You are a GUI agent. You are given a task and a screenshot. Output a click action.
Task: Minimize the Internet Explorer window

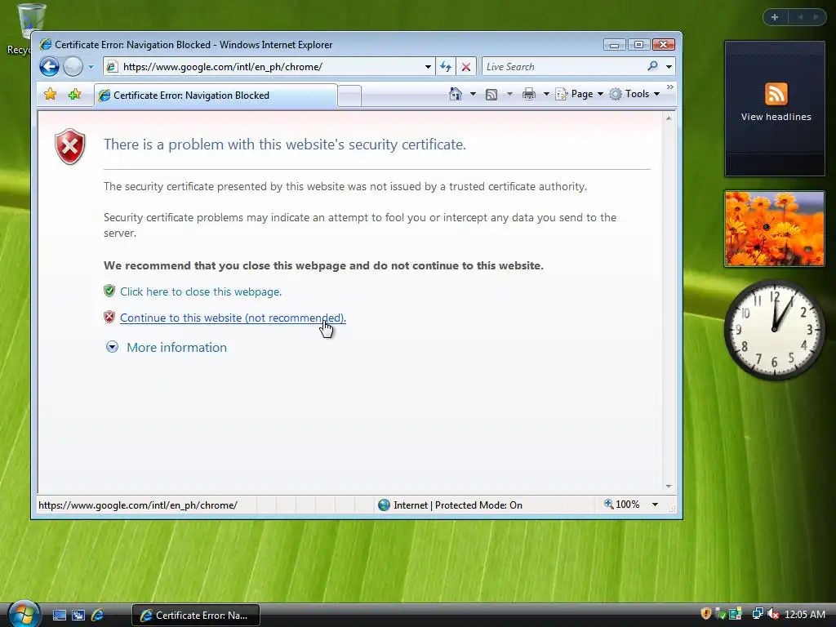click(614, 45)
